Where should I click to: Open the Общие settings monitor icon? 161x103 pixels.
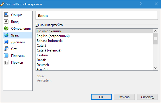click(6, 15)
